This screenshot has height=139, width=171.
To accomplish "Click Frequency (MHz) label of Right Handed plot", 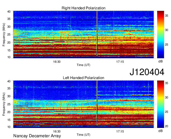I will tap(4, 34).
